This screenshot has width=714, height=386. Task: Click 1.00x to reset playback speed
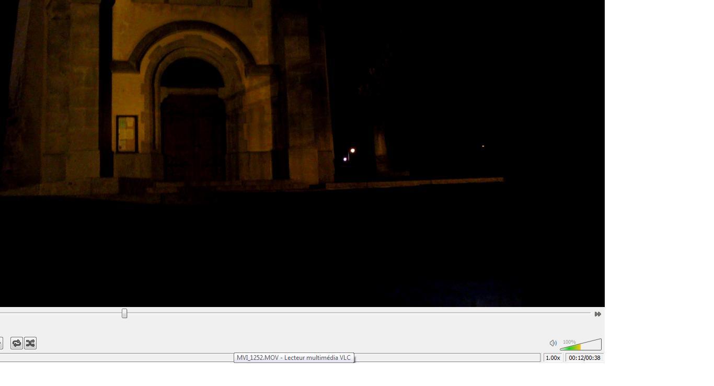pyautogui.click(x=552, y=358)
